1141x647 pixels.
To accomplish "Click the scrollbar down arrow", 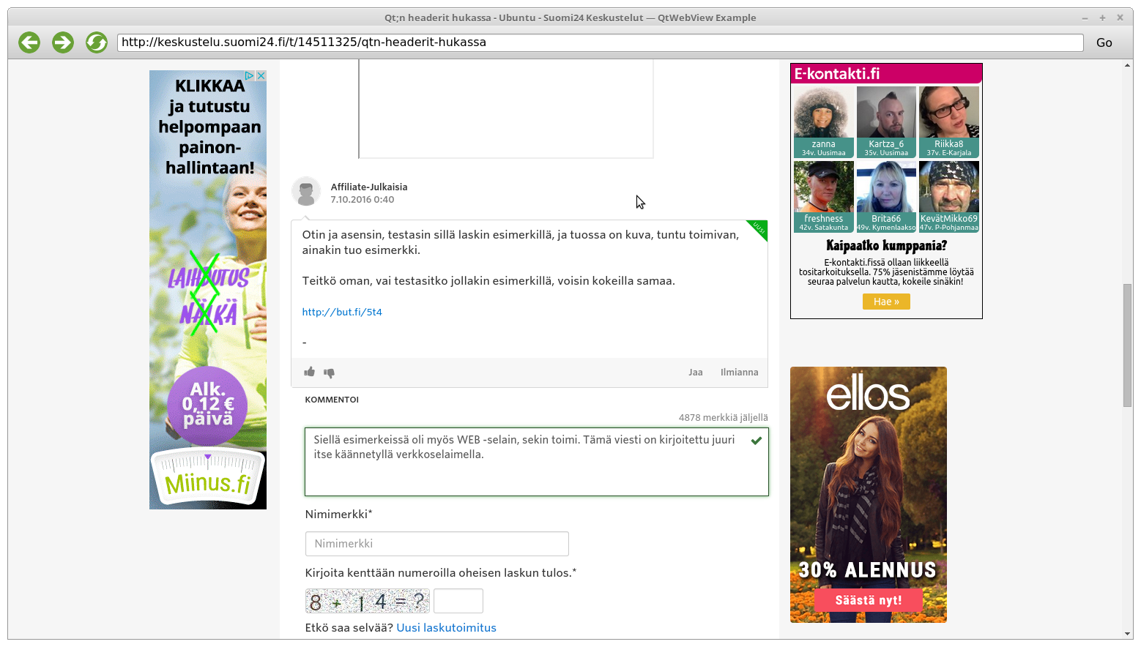I will (x=1128, y=634).
